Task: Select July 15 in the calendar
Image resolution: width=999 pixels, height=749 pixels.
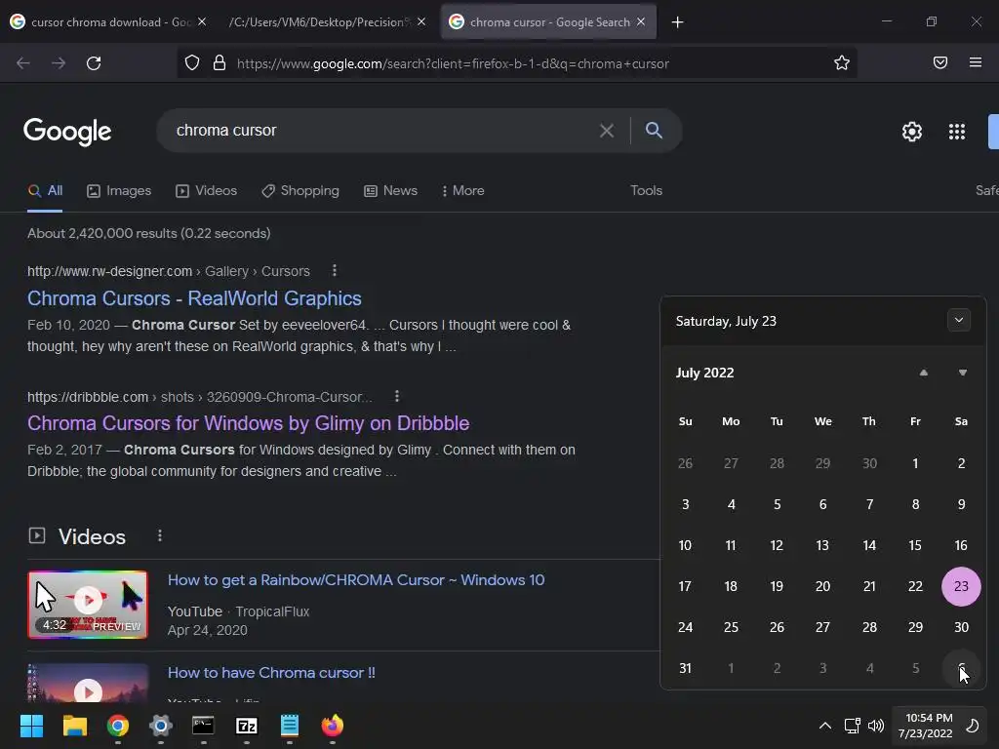Action: tap(915, 545)
